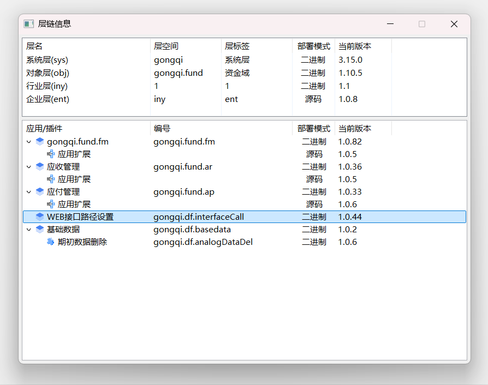The height and width of the screenshot is (385, 488).
Task: Click the 层名 column header
Action: [x=87, y=46]
